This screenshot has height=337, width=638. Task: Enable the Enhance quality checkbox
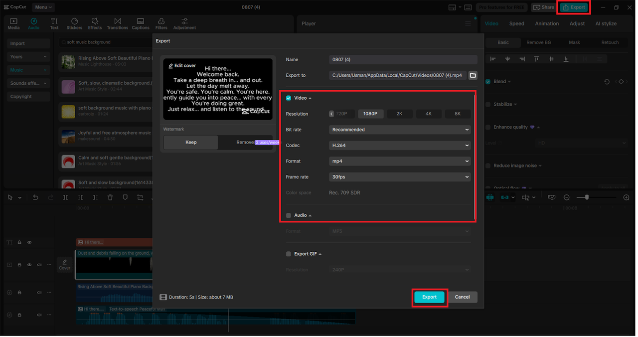click(488, 127)
